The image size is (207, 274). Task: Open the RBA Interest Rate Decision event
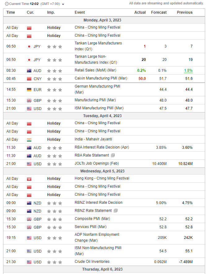point(102,147)
